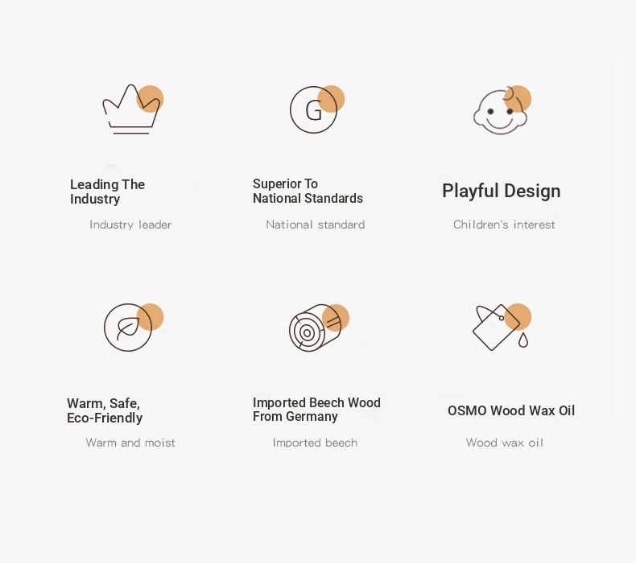636x577 pixels.
Task: Click the crown icon
Action: [x=131, y=109]
